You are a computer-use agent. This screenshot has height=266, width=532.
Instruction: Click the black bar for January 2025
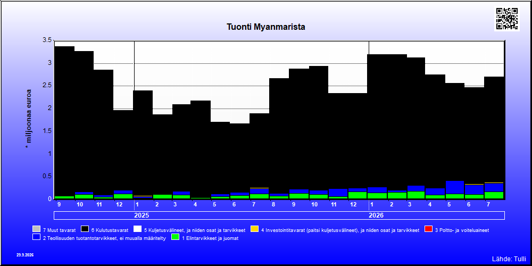coord(143,143)
